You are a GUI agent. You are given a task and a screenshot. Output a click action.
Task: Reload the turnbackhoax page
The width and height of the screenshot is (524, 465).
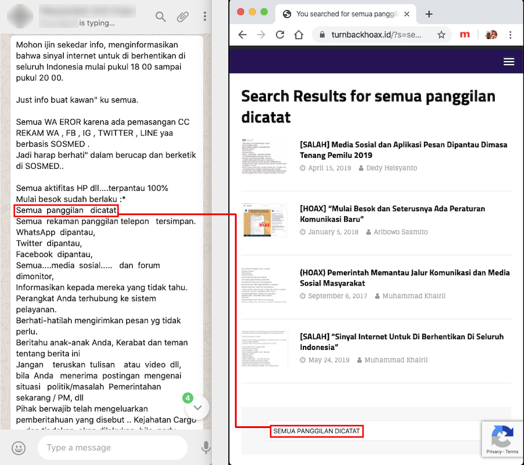tap(279, 35)
